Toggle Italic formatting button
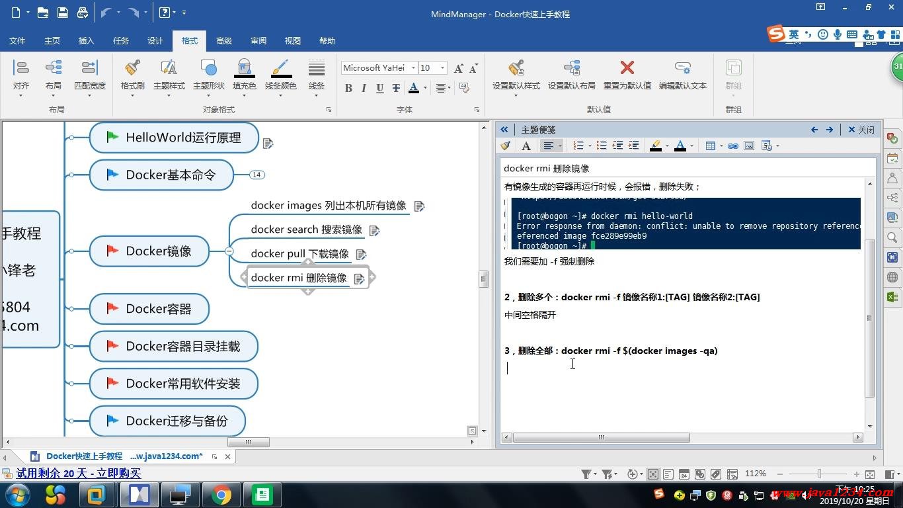Screen dimensions: 903x508 click(x=364, y=88)
